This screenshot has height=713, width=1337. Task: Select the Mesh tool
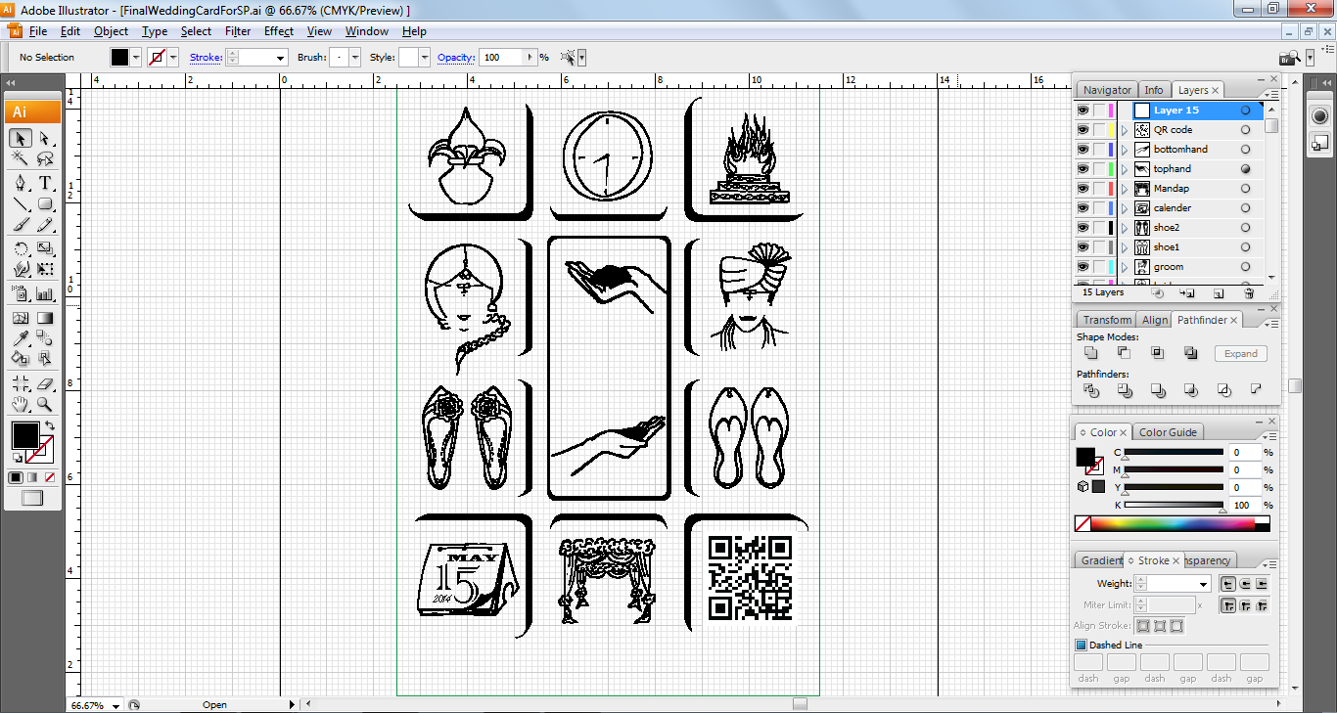(x=21, y=318)
